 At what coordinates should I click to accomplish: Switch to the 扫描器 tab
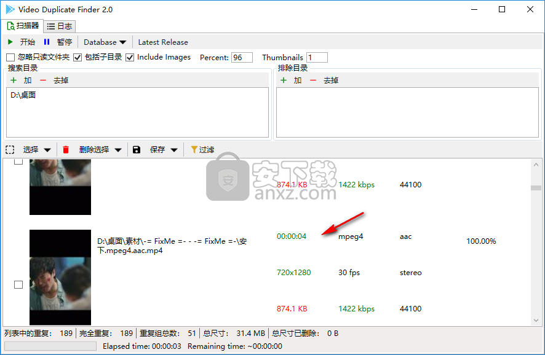tap(23, 26)
